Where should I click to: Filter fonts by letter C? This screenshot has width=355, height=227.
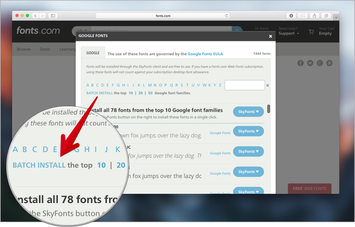[97, 85]
